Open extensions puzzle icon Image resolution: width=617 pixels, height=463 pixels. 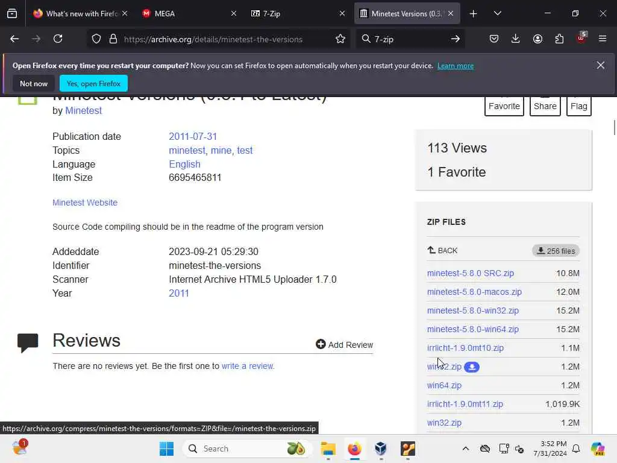click(559, 39)
